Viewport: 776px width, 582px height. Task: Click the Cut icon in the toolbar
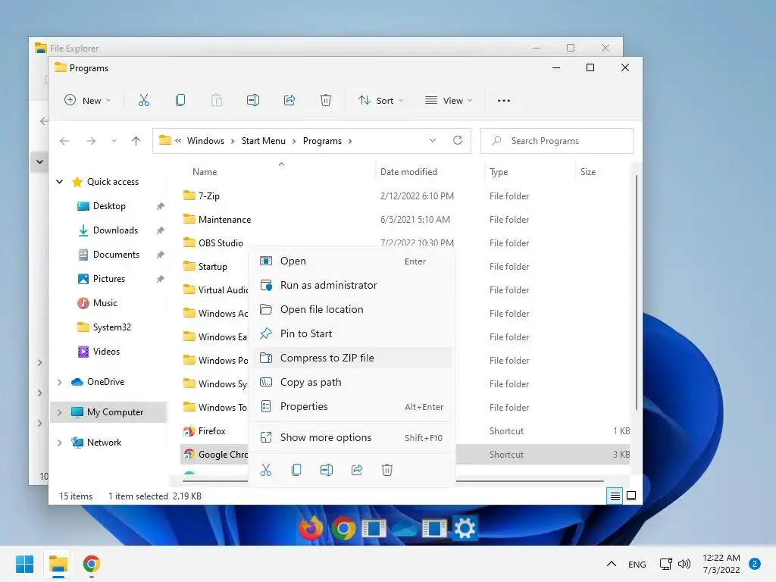point(143,101)
